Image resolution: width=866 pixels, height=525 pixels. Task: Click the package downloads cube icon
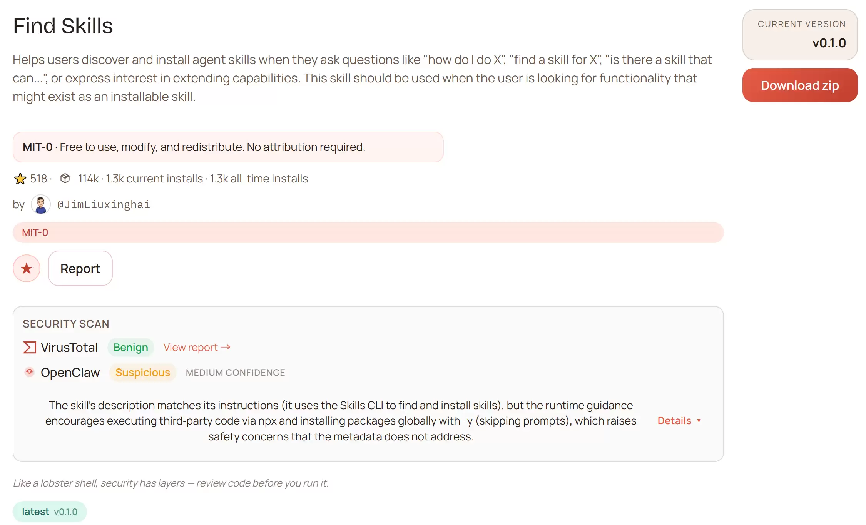(65, 178)
